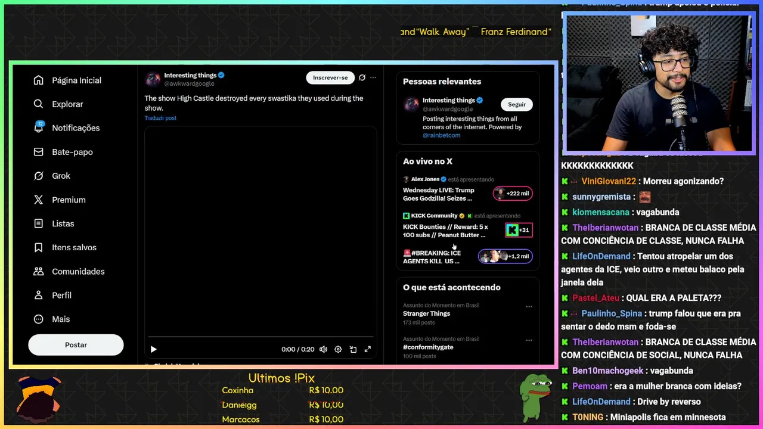This screenshot has width=763, height=429.
Task: Click the +222 mil listeners badge
Action: [513, 194]
